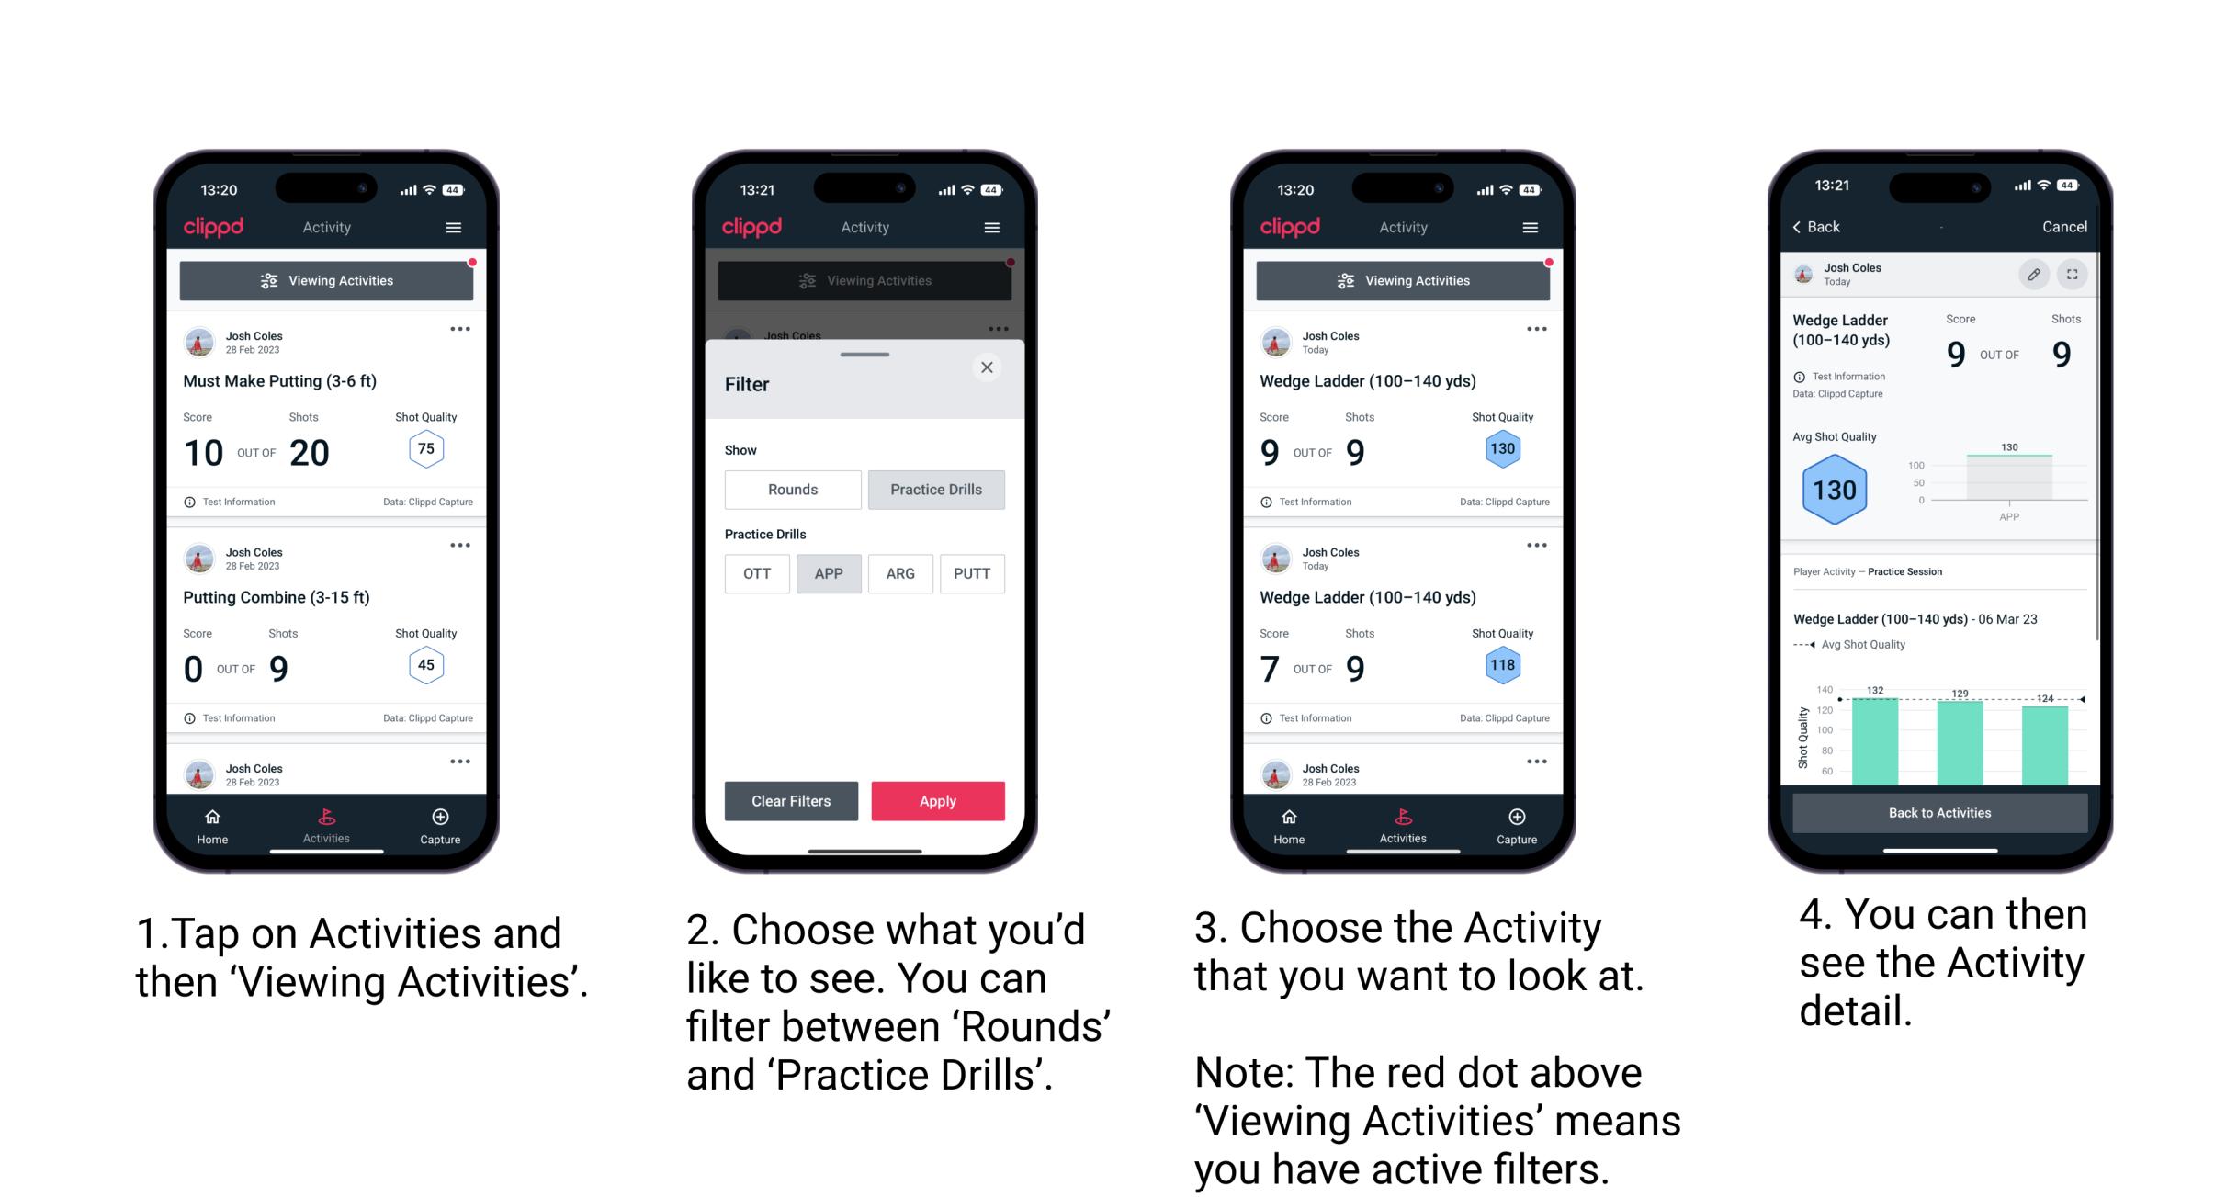This screenshot has width=2226, height=1197.
Task: Toggle APP practice drill category filter
Action: (x=826, y=573)
